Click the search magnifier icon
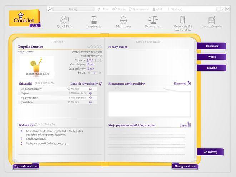This screenshot has width=236, height=177. coord(50,9)
